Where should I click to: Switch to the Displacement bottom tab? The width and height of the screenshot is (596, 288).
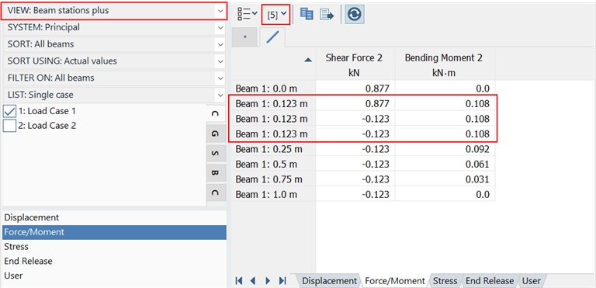tap(329, 281)
